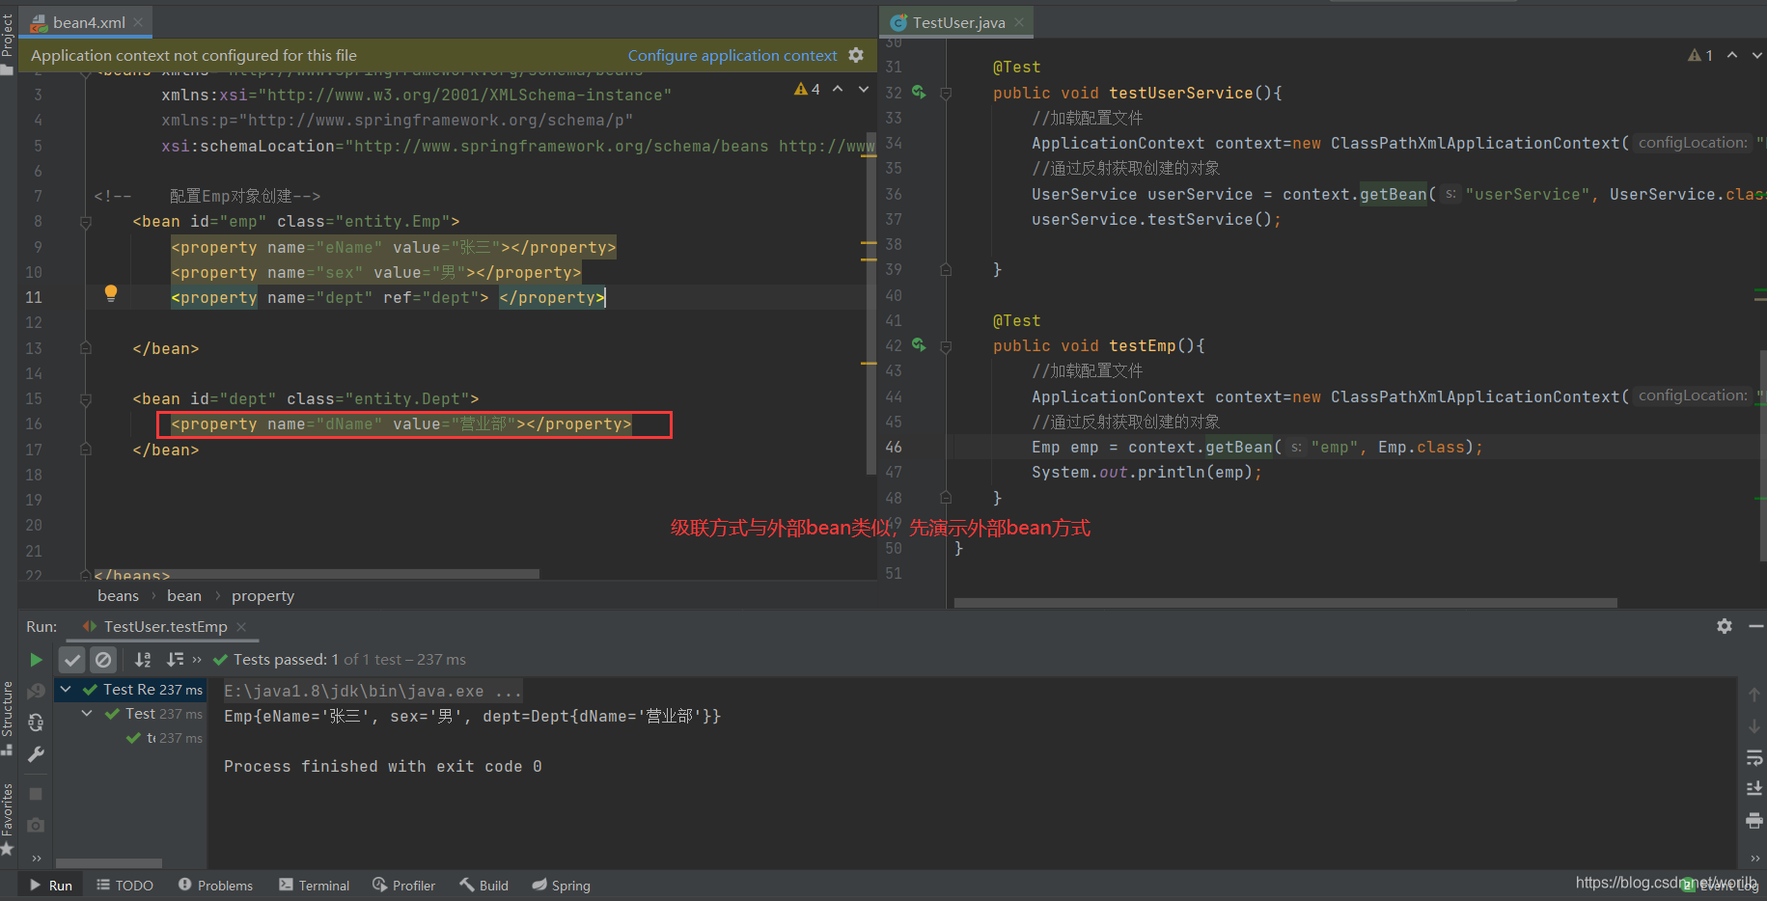
Task: Toggle scroll to end of console
Action: point(1754,789)
